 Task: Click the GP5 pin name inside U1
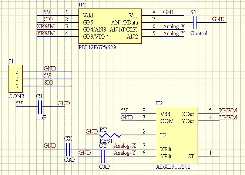tap(88, 23)
